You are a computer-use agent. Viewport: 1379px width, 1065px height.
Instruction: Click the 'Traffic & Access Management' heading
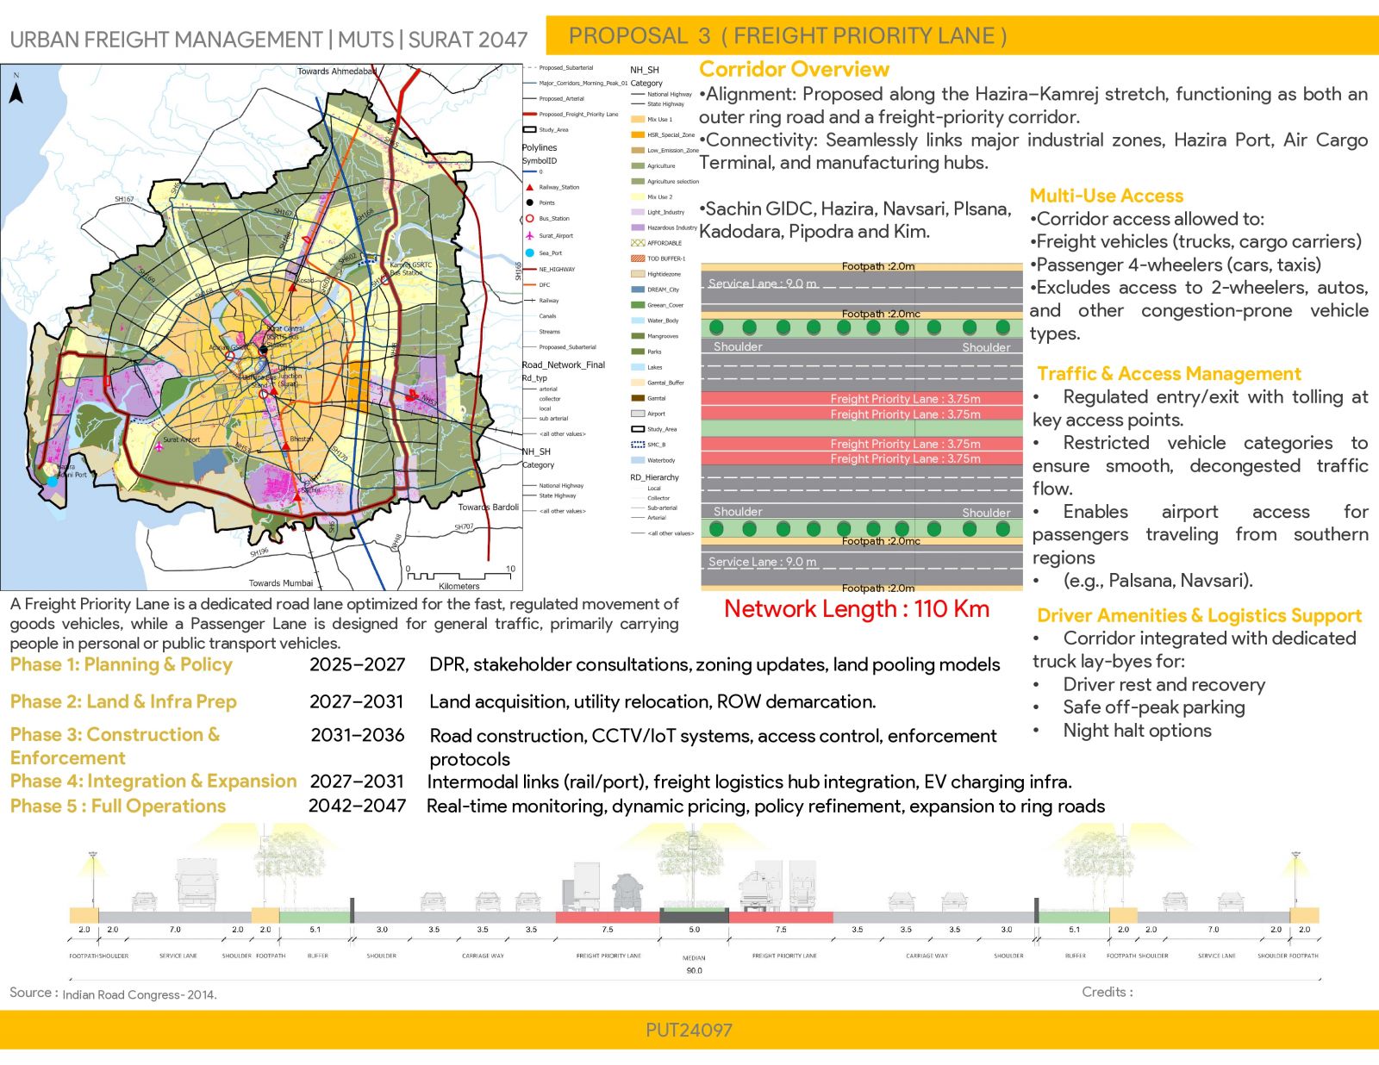[x=1169, y=374]
